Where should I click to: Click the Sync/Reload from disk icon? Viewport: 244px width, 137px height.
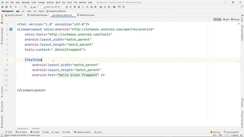click(x=11, y=7)
